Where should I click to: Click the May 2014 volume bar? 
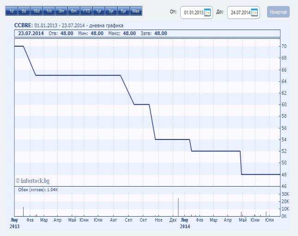(x=241, y=214)
